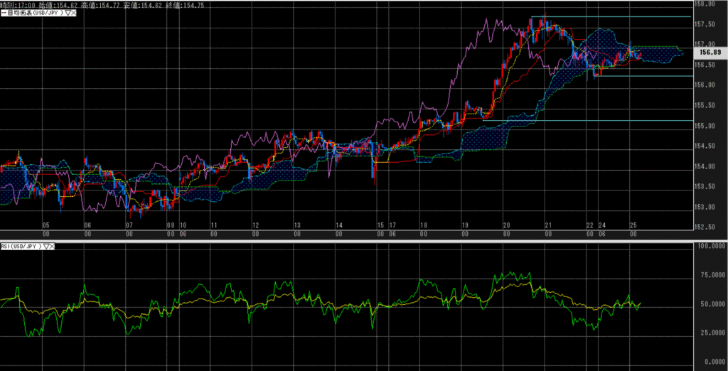Click the 25 date marker on time axis
This screenshot has height=371, width=728.
tap(633, 224)
